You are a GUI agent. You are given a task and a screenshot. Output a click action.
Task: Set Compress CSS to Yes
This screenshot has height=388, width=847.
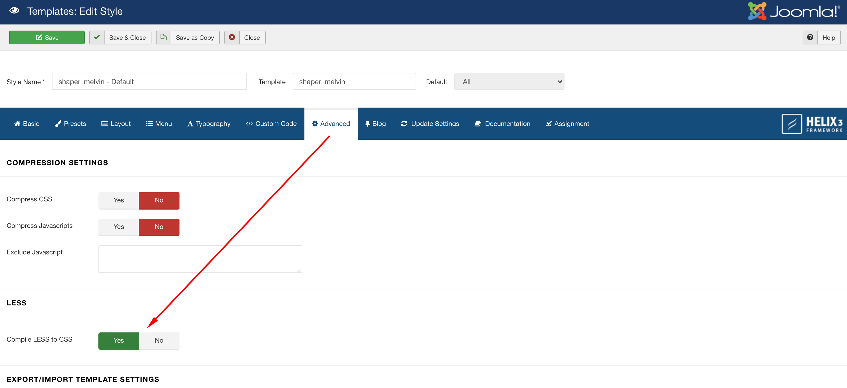coord(119,200)
